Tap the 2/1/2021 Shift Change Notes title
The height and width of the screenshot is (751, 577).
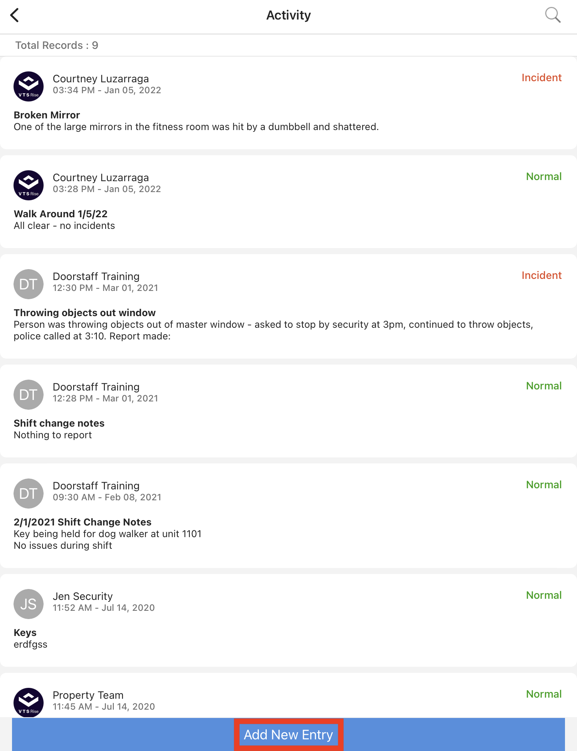[82, 522]
